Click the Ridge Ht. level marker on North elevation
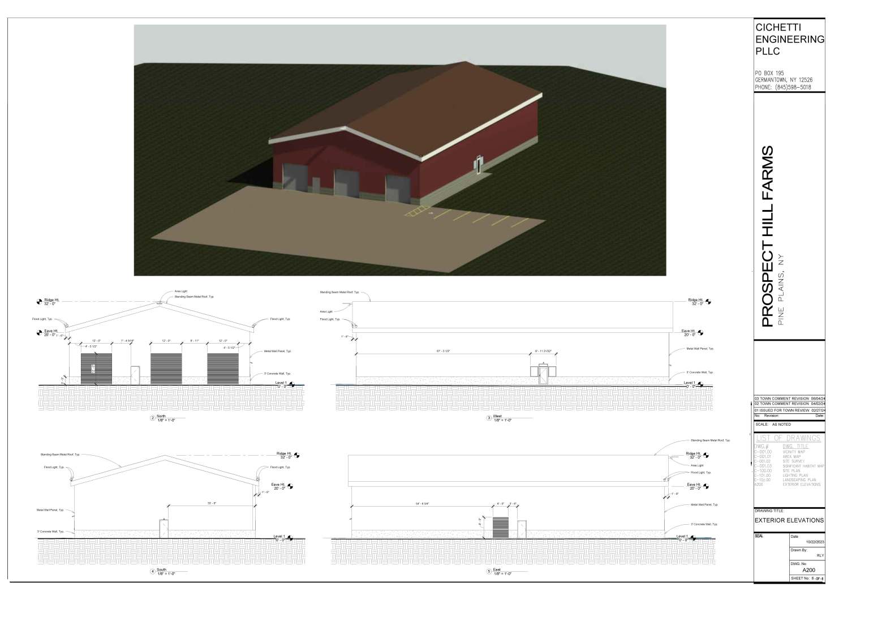Screen dimensions: 869x621 click(39, 302)
